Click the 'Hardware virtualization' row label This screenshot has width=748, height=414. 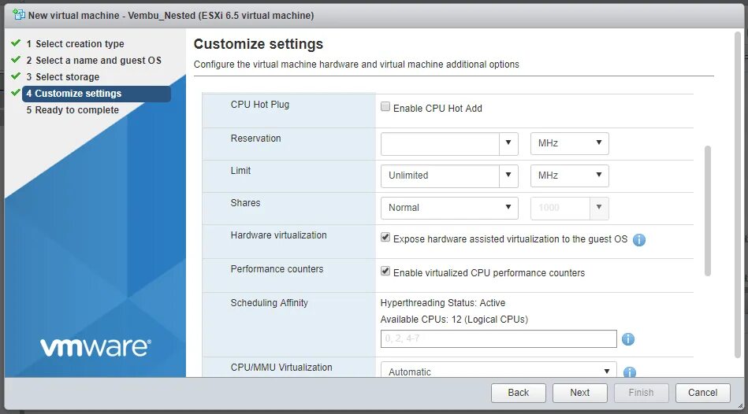[x=278, y=235]
